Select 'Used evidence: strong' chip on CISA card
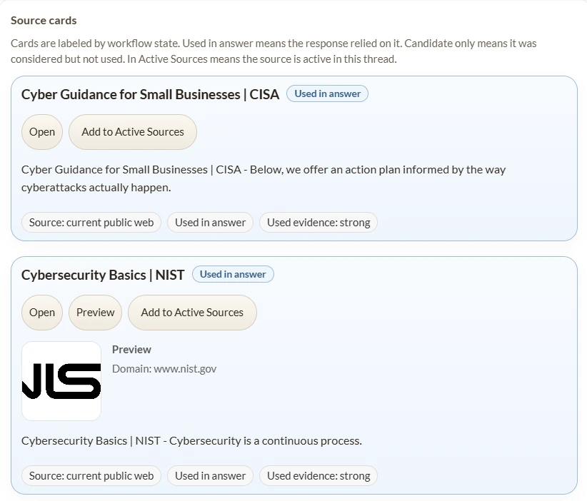 (318, 223)
